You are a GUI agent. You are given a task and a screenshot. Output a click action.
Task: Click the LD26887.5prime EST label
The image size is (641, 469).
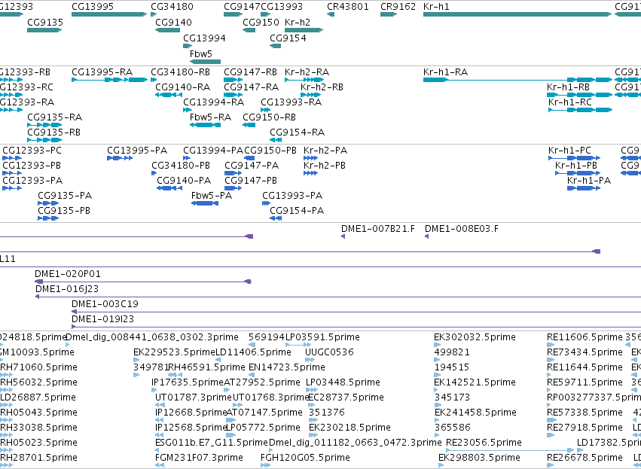(38, 397)
